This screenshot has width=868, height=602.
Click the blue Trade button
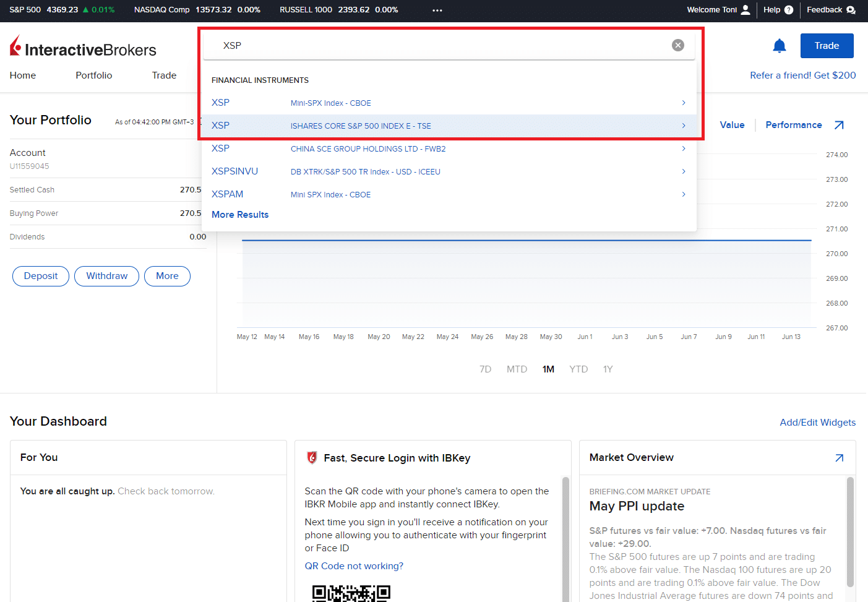[x=827, y=46]
